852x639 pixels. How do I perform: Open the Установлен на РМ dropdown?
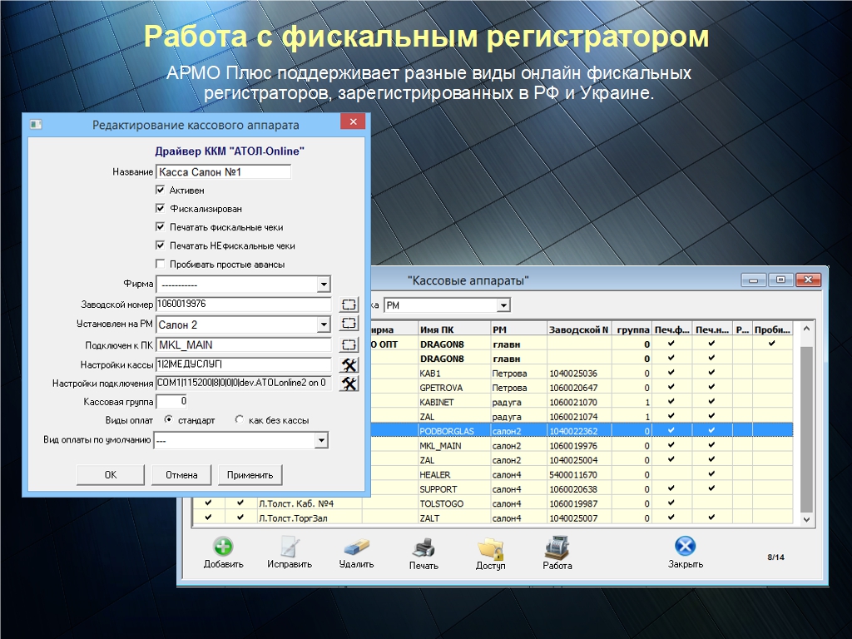coord(324,324)
